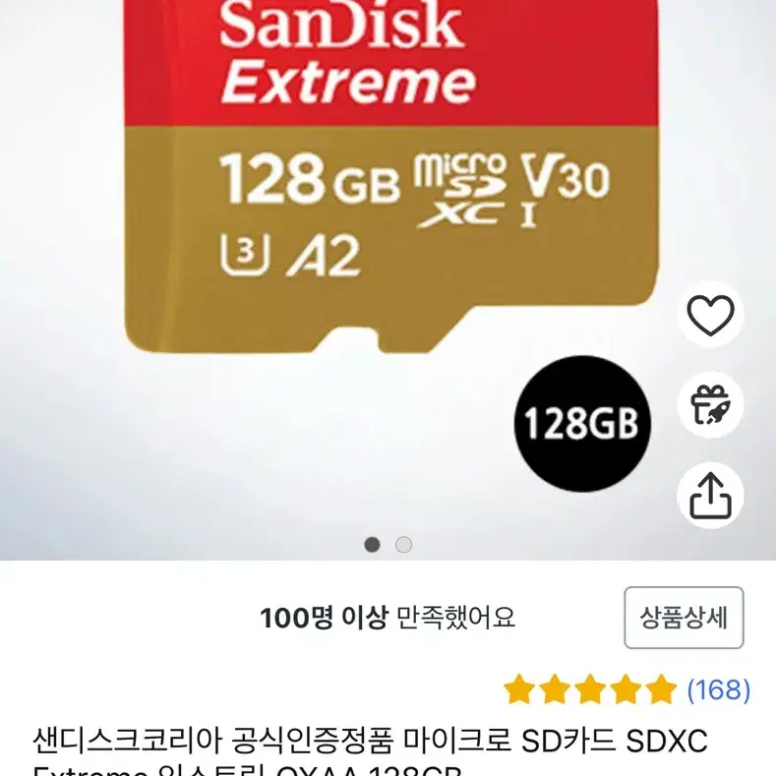Tap the 100명 이상 만족했어요 label
Image resolution: width=776 pixels, height=776 pixels.
pos(388,618)
